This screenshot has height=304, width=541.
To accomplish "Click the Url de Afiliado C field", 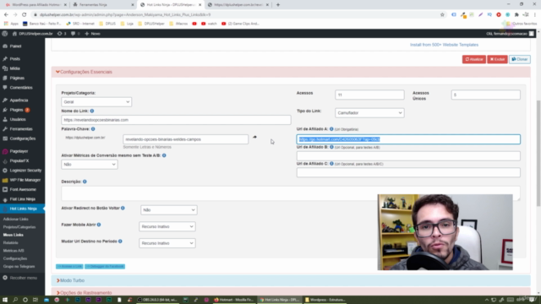I will coord(408,172).
